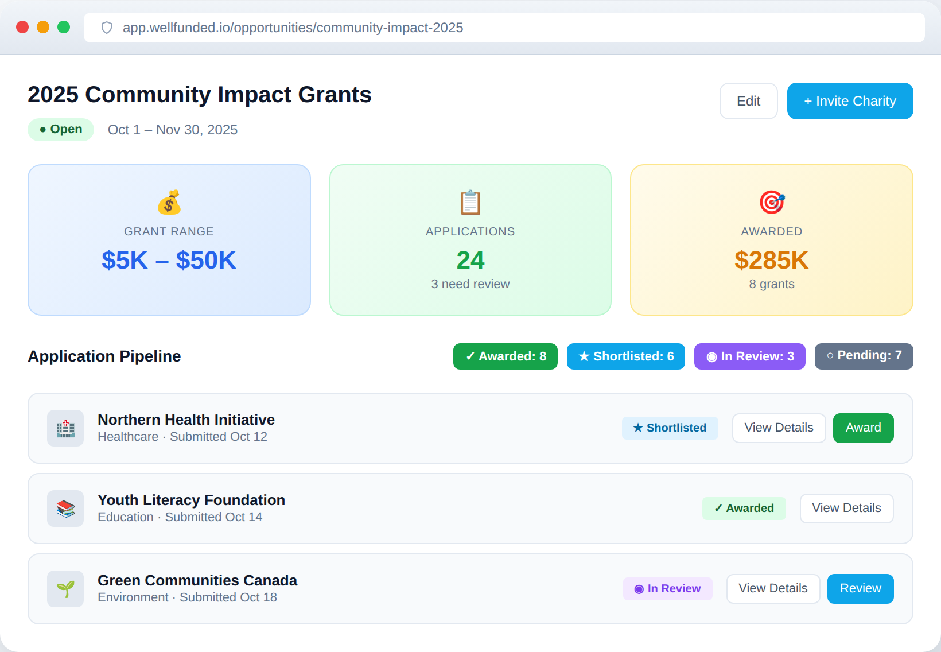
Task: Click the star in the Shortlisted badge
Action: point(637,428)
